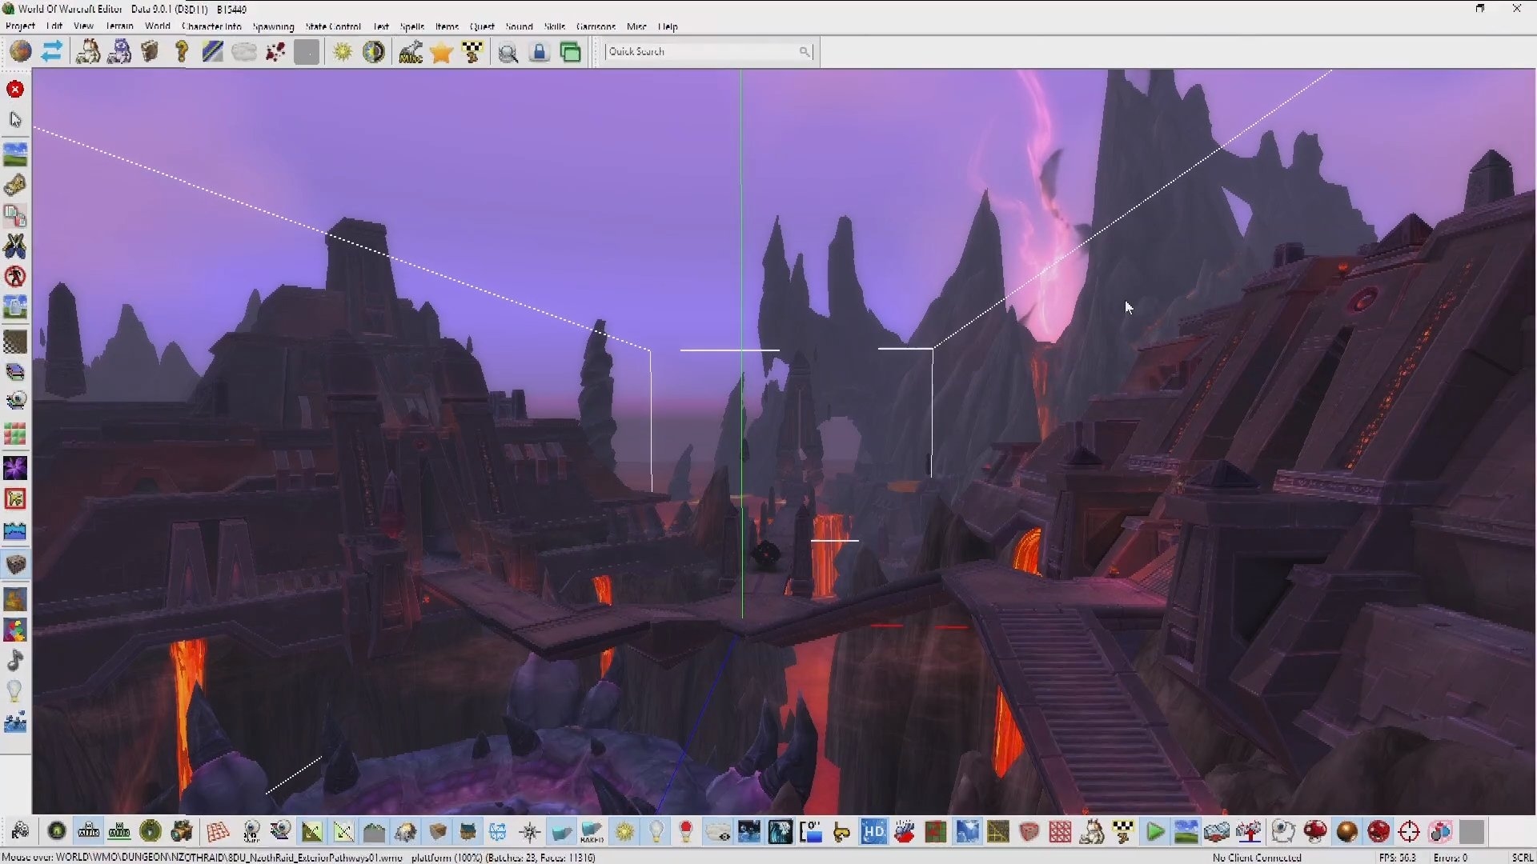Toggle the HD button in bottom toolbar
Viewport: 1537px width, 864px height.
[873, 832]
